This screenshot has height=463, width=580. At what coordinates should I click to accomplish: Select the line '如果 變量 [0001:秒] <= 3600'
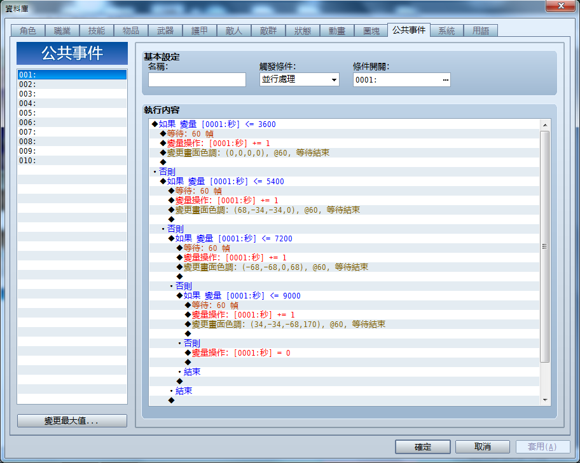point(344,124)
